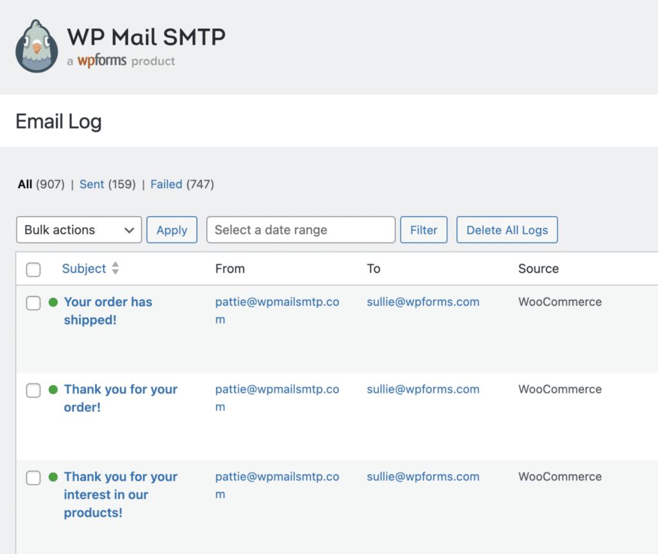Click WooCommerce source in 'interest in our products' row
658x554 pixels.
pyautogui.click(x=560, y=476)
